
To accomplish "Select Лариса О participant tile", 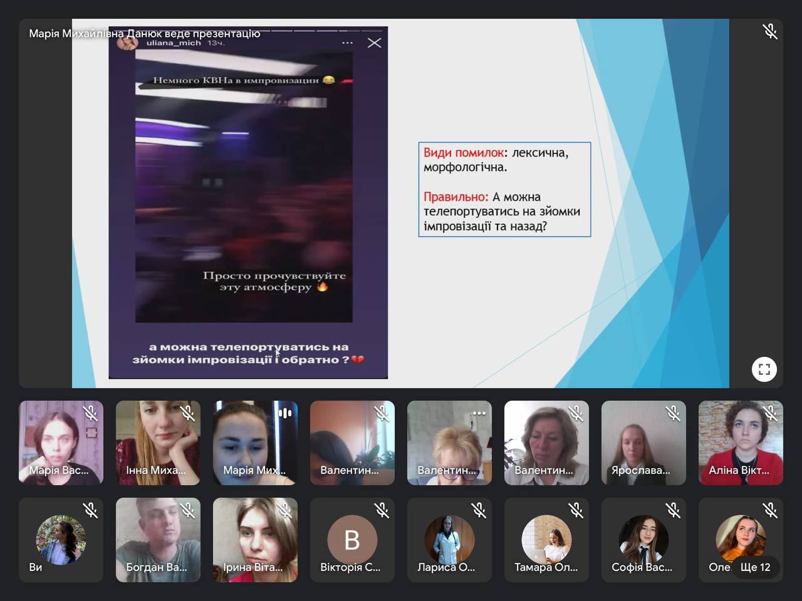I will coord(449,540).
